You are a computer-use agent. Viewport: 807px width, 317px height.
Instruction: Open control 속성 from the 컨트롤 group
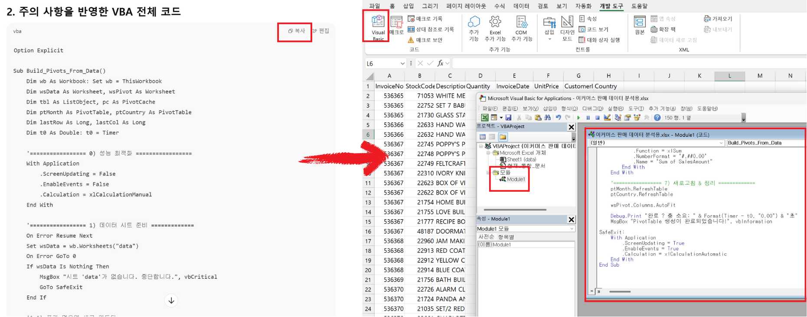(588, 19)
